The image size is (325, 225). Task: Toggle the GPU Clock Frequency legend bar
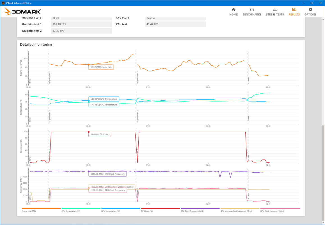(x=280, y=209)
